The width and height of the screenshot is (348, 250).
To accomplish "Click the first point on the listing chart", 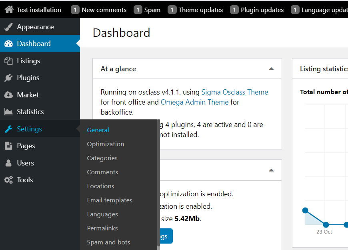I will (x=305, y=210).
